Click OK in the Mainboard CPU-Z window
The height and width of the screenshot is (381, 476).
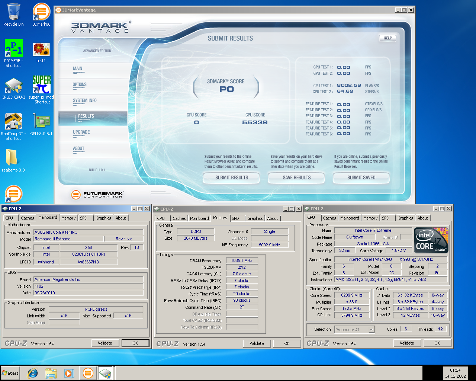click(135, 343)
